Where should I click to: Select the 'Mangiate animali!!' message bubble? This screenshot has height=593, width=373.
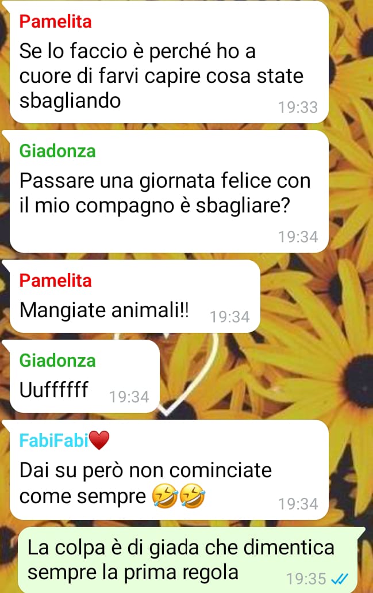click(x=135, y=296)
